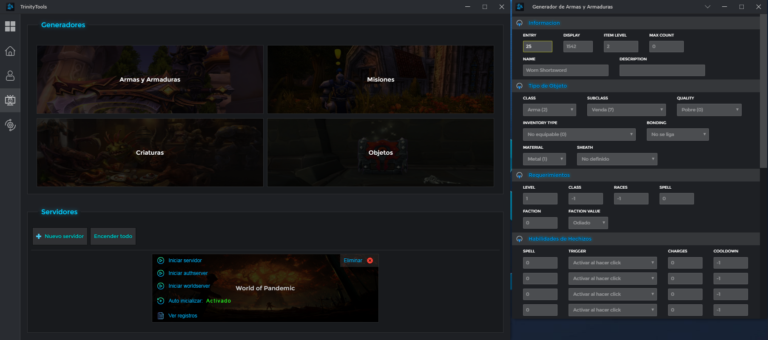The height and width of the screenshot is (340, 768).
Task: Click the Requerimientos section icon
Action: [519, 175]
